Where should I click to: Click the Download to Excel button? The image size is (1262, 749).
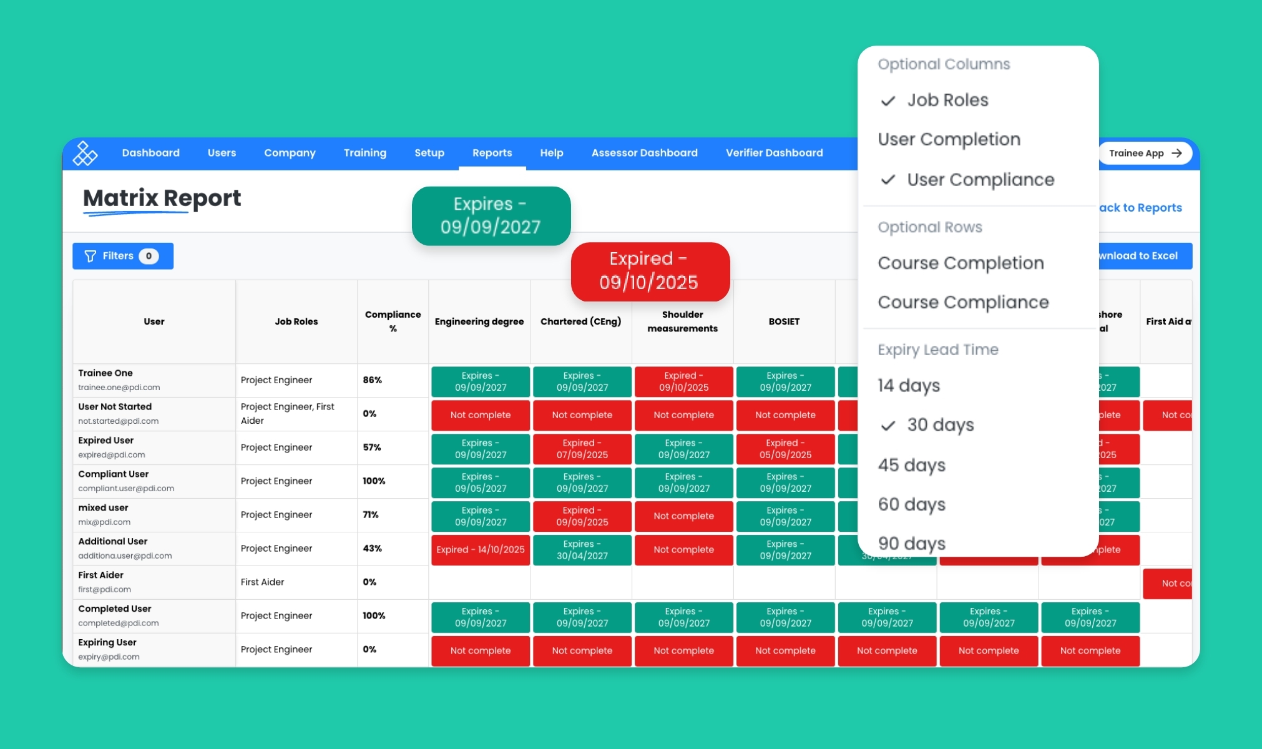click(1145, 256)
